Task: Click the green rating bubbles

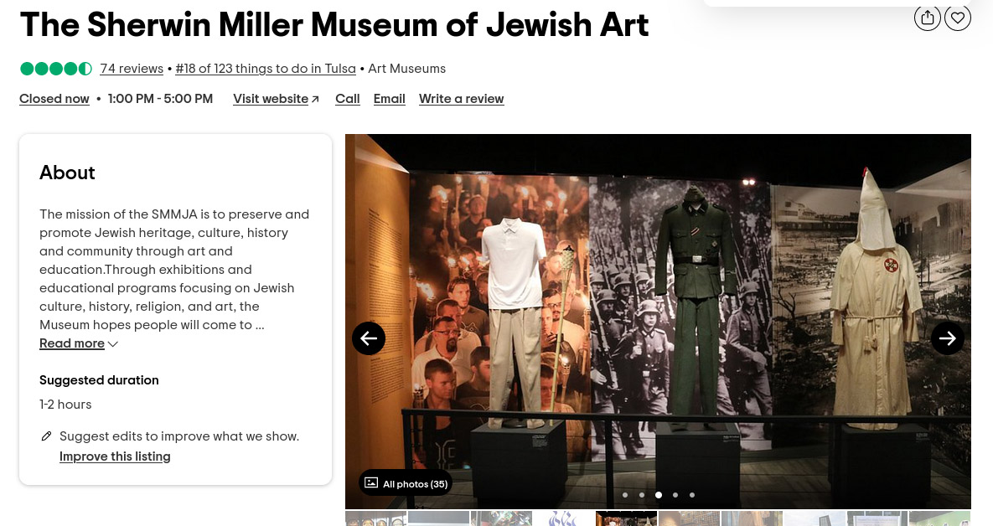Action: (x=56, y=69)
